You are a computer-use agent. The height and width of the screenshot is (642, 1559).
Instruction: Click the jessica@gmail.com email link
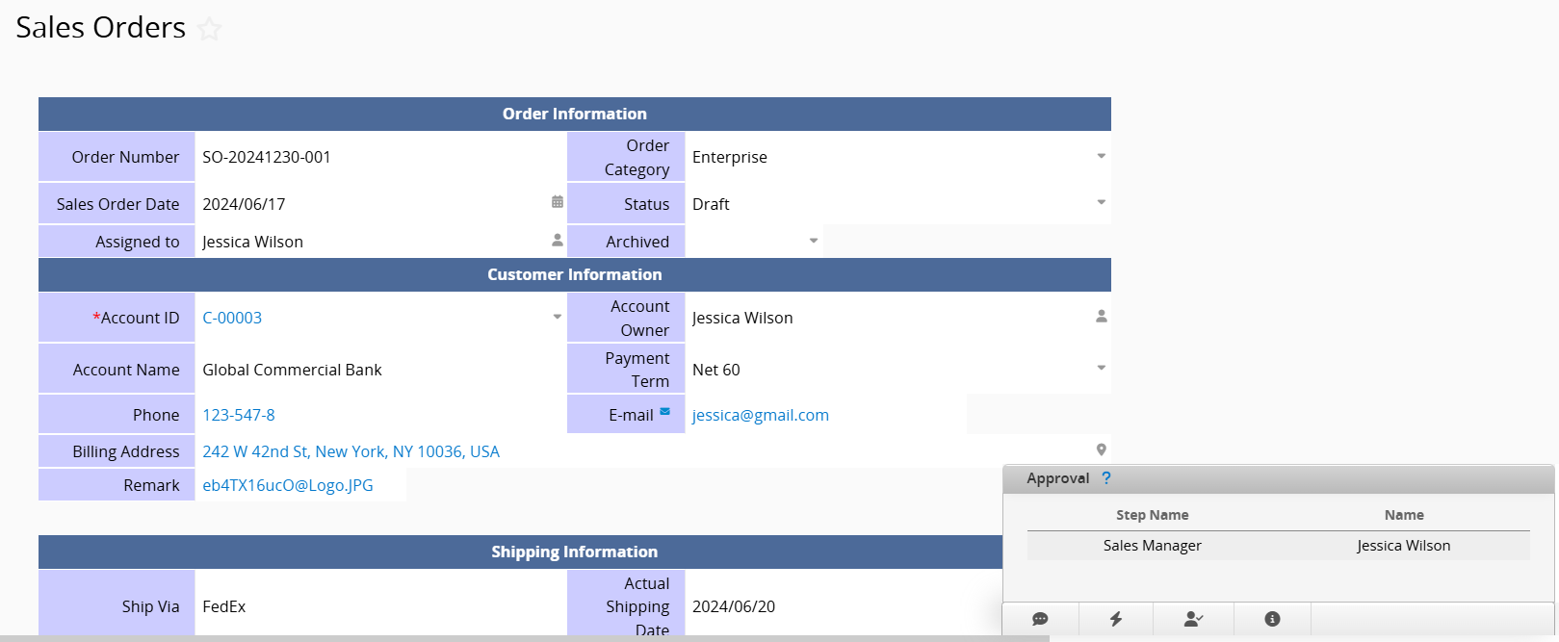[760, 415]
